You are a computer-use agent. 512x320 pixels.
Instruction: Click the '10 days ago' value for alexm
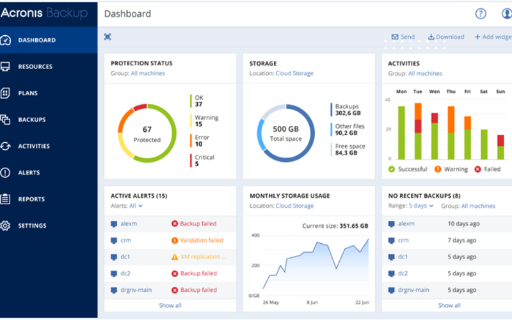coord(463,223)
